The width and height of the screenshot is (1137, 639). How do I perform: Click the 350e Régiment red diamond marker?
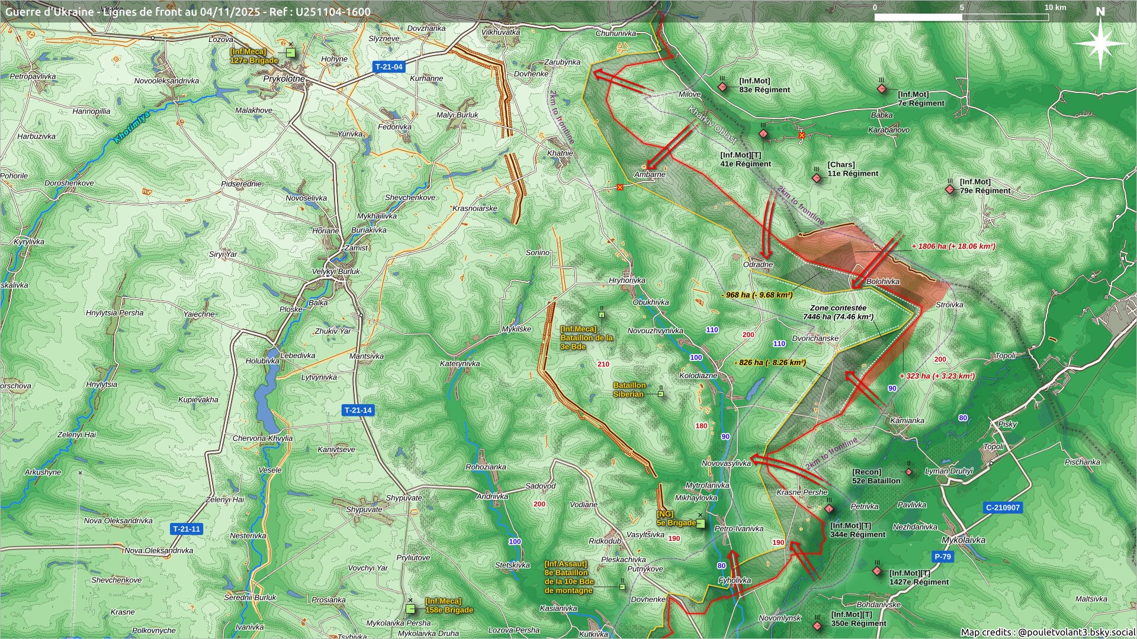click(817, 625)
